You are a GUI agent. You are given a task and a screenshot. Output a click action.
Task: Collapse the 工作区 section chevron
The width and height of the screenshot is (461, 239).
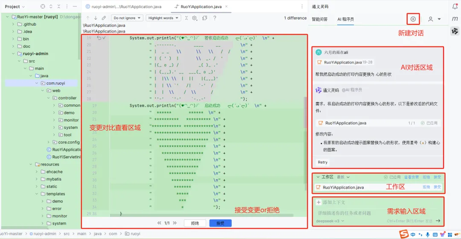318,177
